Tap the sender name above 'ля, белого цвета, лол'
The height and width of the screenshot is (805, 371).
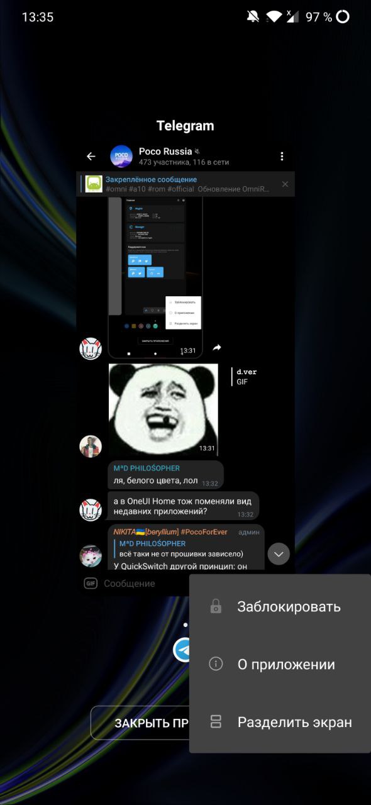click(x=147, y=468)
